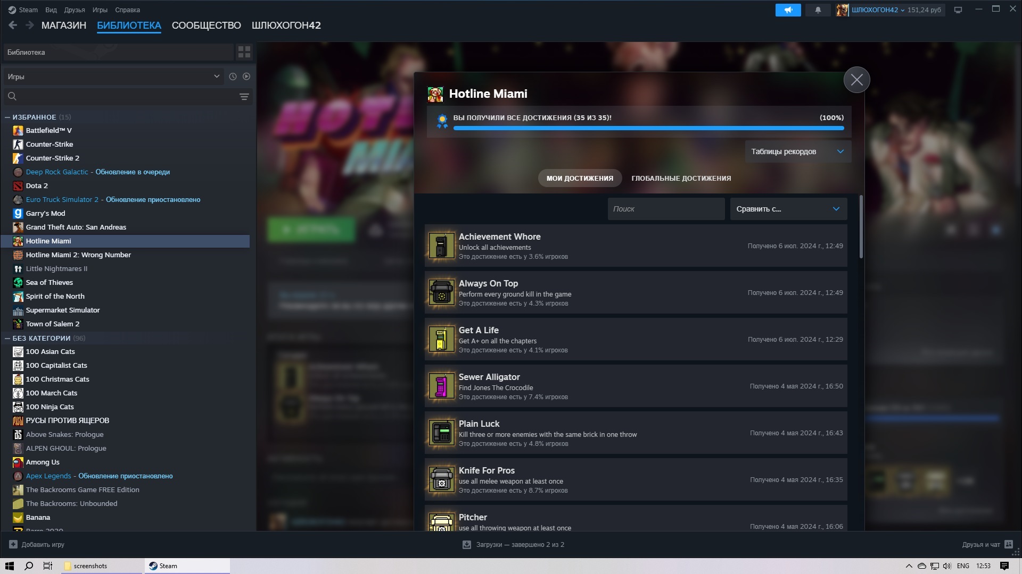
Task: Collapse the БЕЗ КАТЕГОРИИ section
Action: 7,338
